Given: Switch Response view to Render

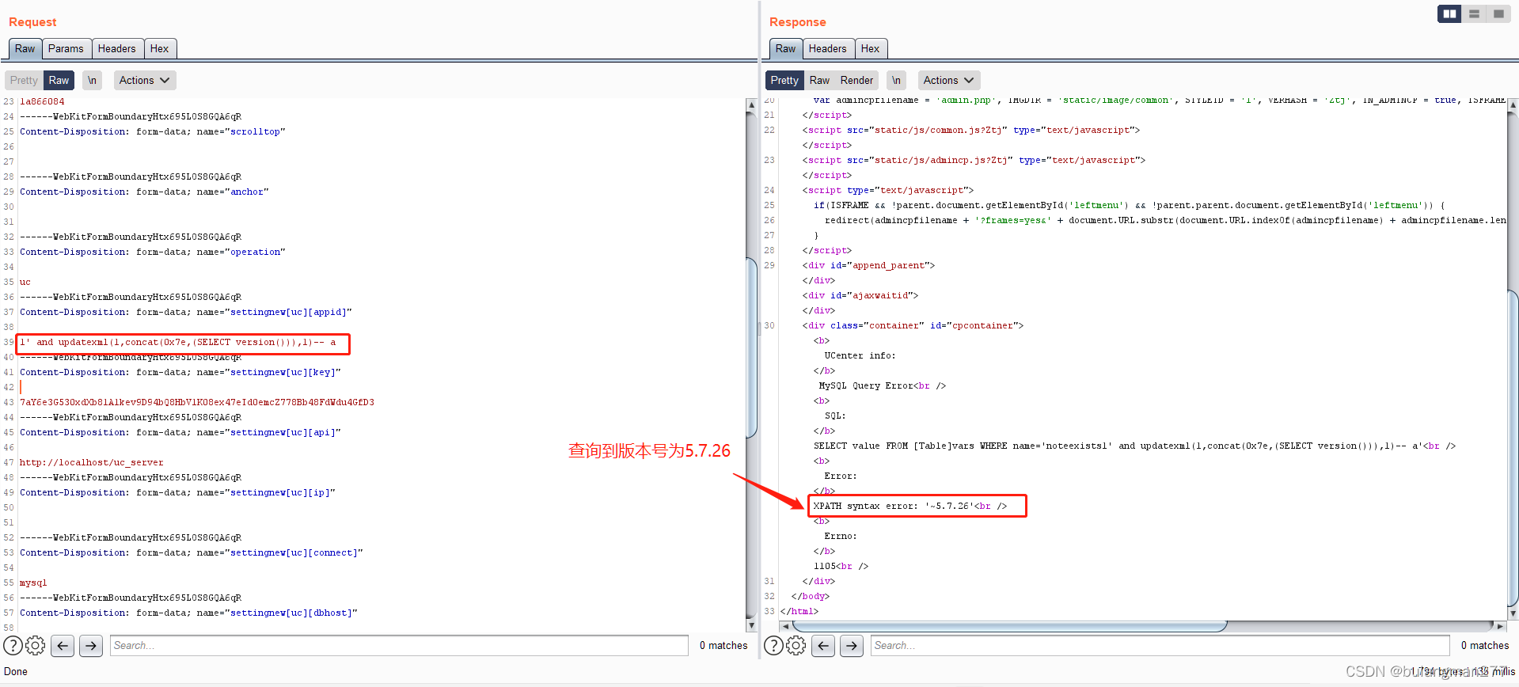Looking at the screenshot, I should [856, 80].
